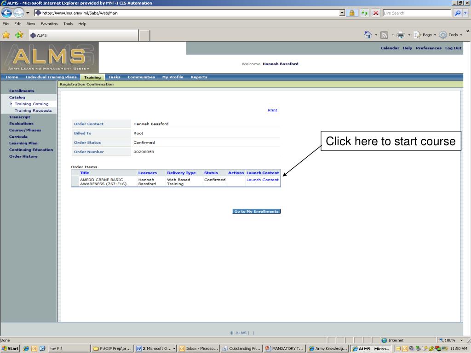Select Order History in the sidebar

tap(23, 156)
